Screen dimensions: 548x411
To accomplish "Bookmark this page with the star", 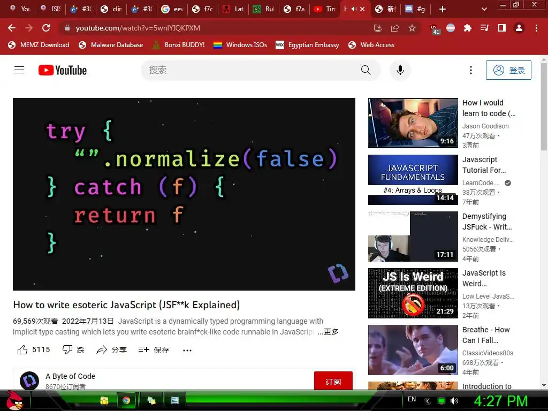I will (412, 28).
